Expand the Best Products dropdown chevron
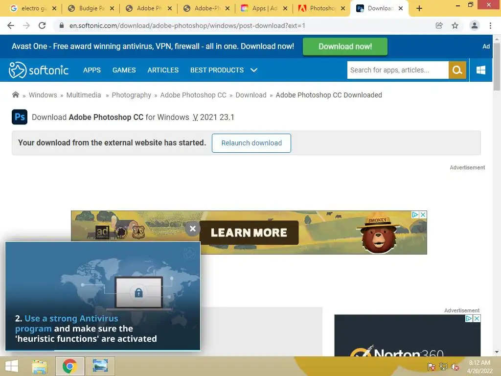The width and height of the screenshot is (501, 376). [254, 70]
